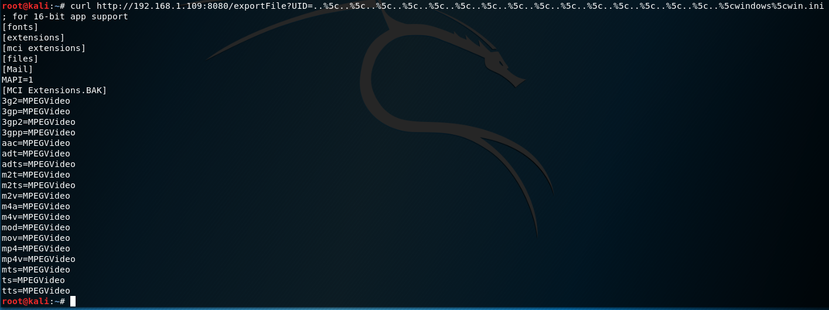This screenshot has height=310, width=829.
Task: Select the mp4v=MPEGVideo entry
Action: pos(39,259)
